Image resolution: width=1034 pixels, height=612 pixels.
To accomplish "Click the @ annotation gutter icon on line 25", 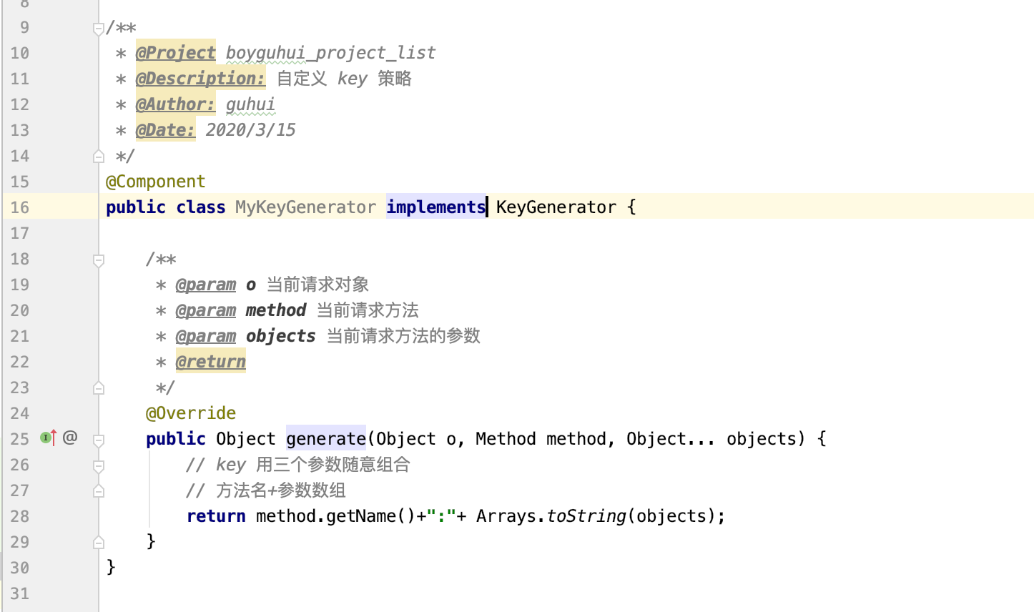I will (x=70, y=438).
